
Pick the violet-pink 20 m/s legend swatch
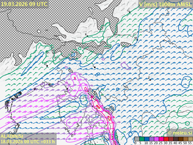[156, 139]
